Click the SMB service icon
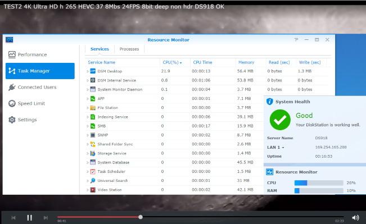This screenshot has width=366, height=224. pyautogui.click(x=93, y=126)
